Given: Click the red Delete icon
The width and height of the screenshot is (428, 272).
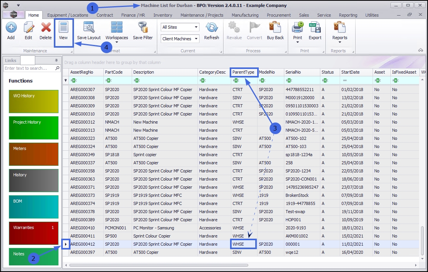Looking at the screenshot, I should pyautogui.click(x=46, y=28).
